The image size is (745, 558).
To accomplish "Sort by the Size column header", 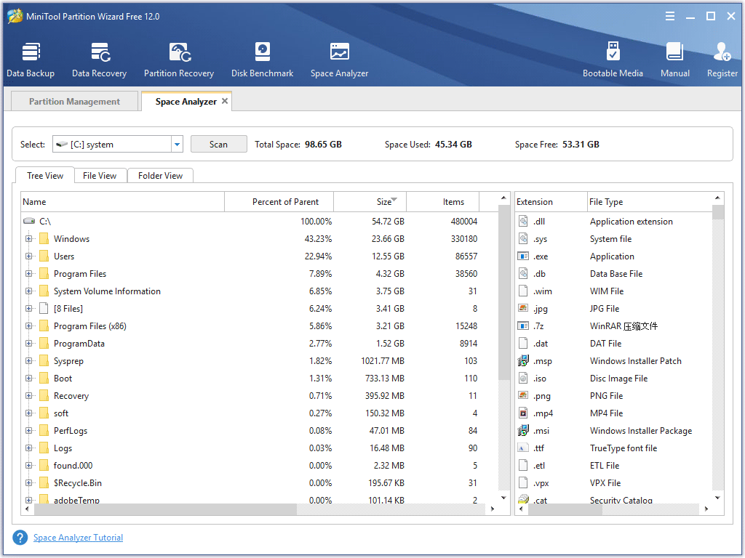I will (370, 202).
